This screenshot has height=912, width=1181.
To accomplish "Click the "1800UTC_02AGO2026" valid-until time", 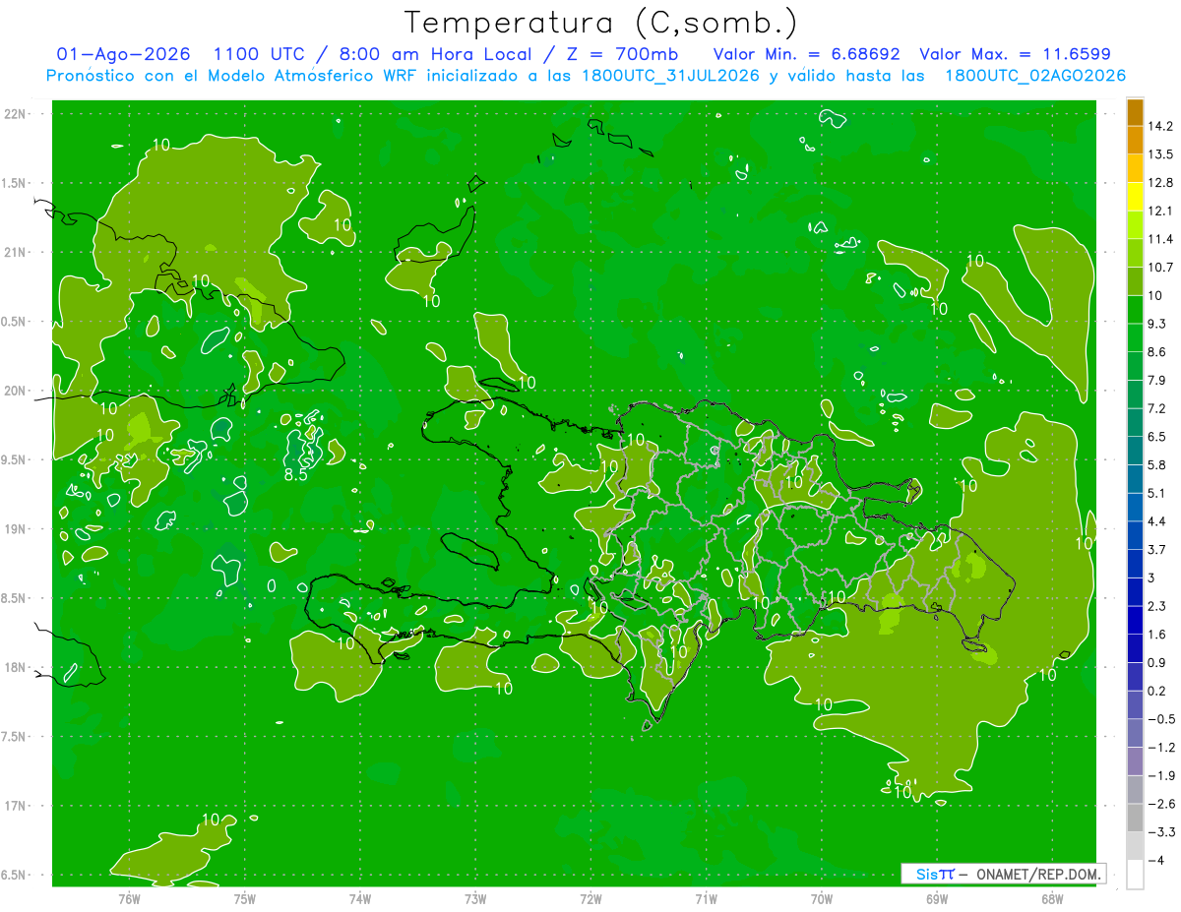I will [x=1035, y=76].
